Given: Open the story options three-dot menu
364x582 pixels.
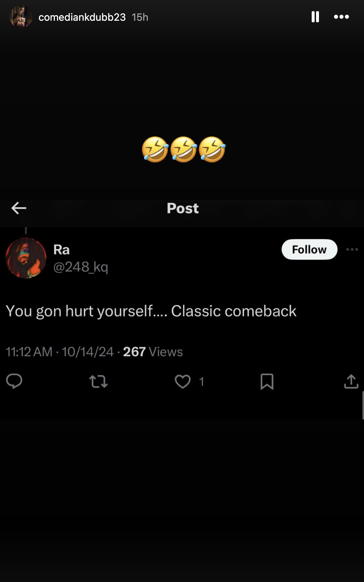Looking at the screenshot, I should (x=341, y=17).
